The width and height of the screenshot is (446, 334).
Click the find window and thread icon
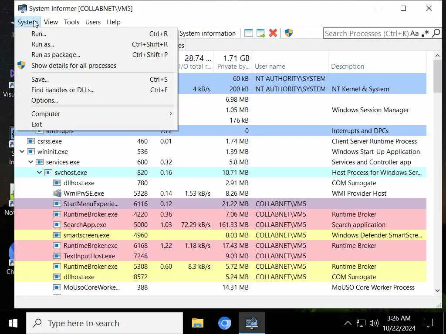pos(260,33)
